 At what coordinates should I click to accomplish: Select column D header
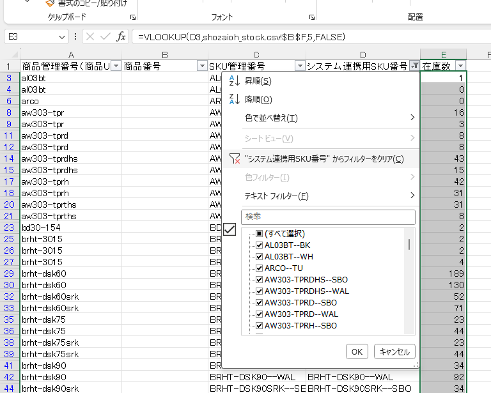point(363,55)
